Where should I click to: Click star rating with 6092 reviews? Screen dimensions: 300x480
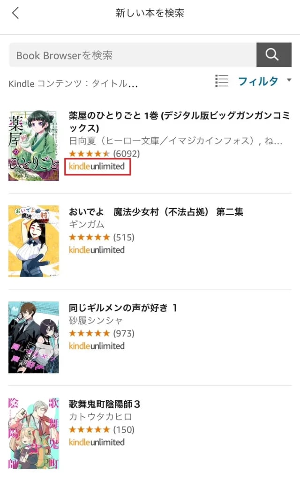click(x=105, y=153)
